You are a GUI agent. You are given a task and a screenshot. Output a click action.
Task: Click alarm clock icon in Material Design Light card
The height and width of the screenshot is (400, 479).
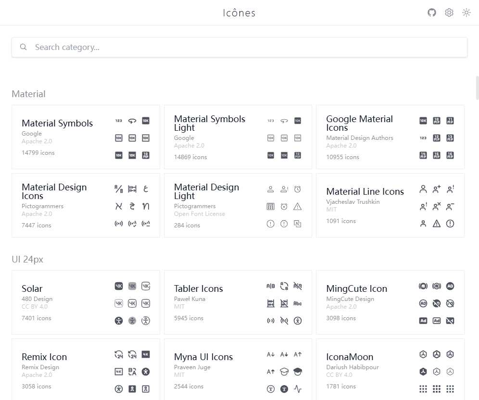pos(297,189)
